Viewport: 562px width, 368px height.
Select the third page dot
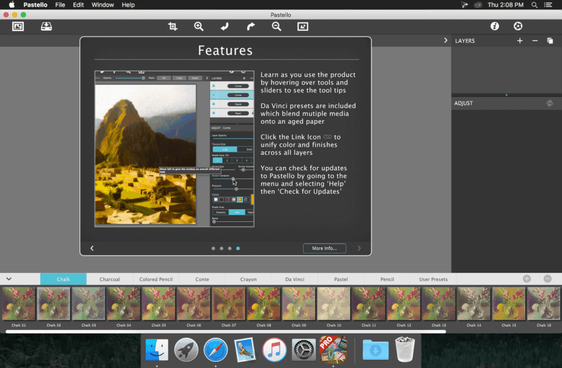[x=230, y=248]
